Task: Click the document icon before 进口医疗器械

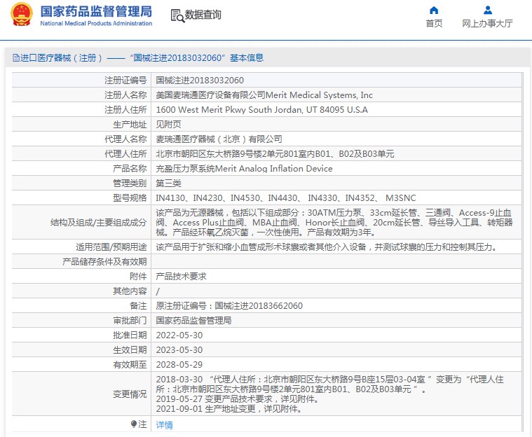Action: tap(16, 58)
